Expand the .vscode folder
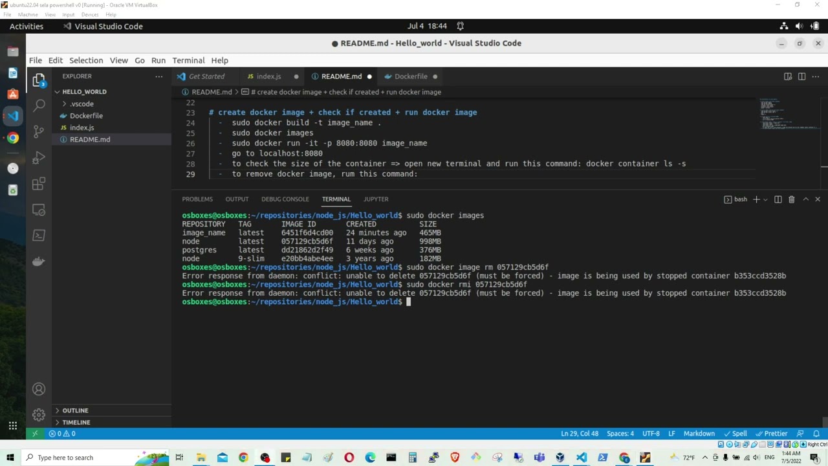This screenshot has height=466, width=828. [82, 104]
